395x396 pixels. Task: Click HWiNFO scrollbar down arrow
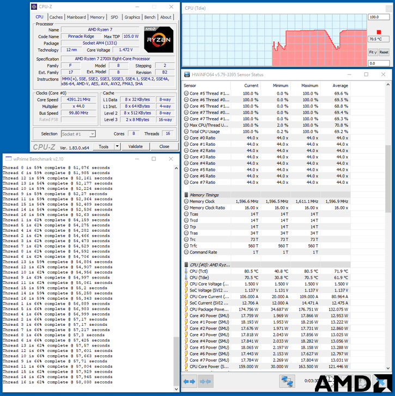pyautogui.click(x=388, y=368)
